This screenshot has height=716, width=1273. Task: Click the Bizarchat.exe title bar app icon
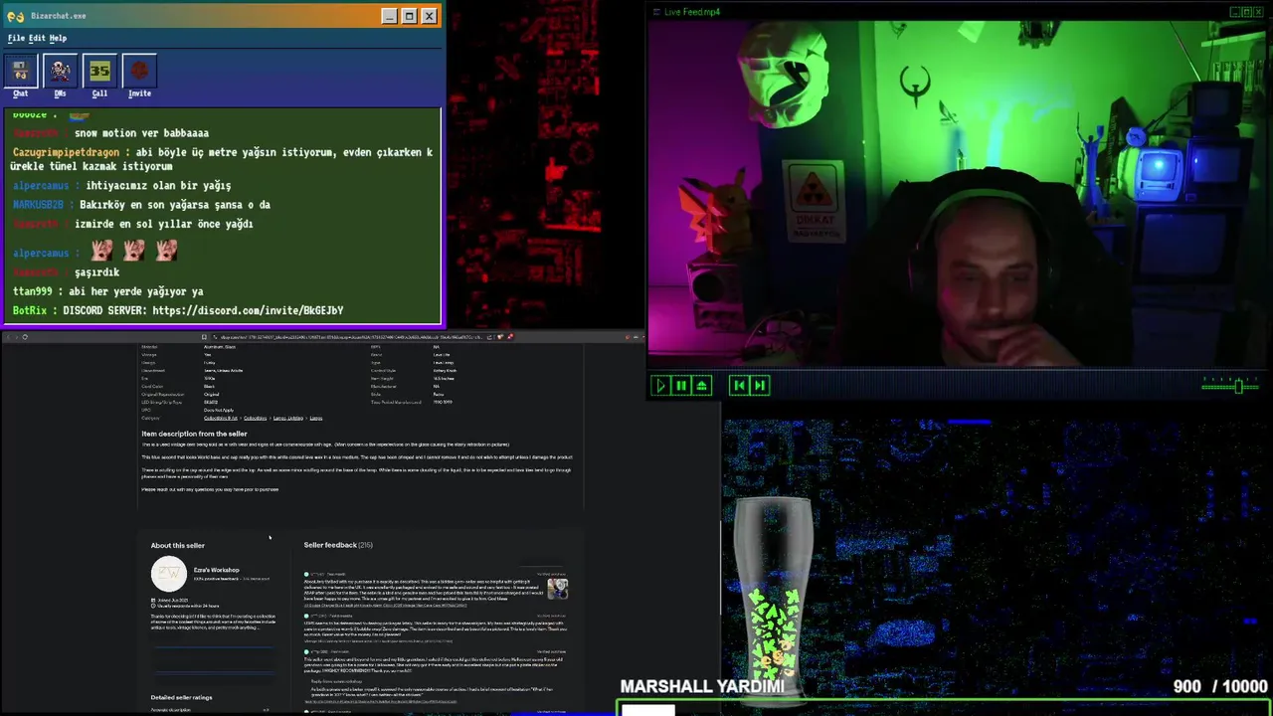pyautogui.click(x=15, y=16)
